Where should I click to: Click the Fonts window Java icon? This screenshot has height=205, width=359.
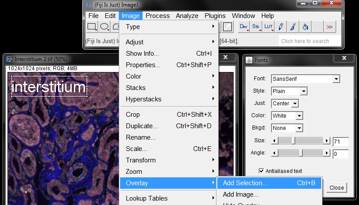coord(249,60)
